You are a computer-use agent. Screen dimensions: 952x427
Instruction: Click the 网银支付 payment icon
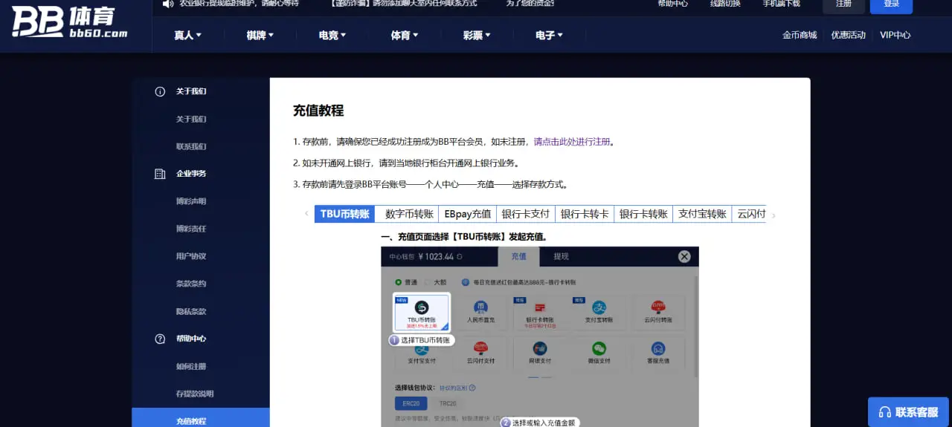540,348
